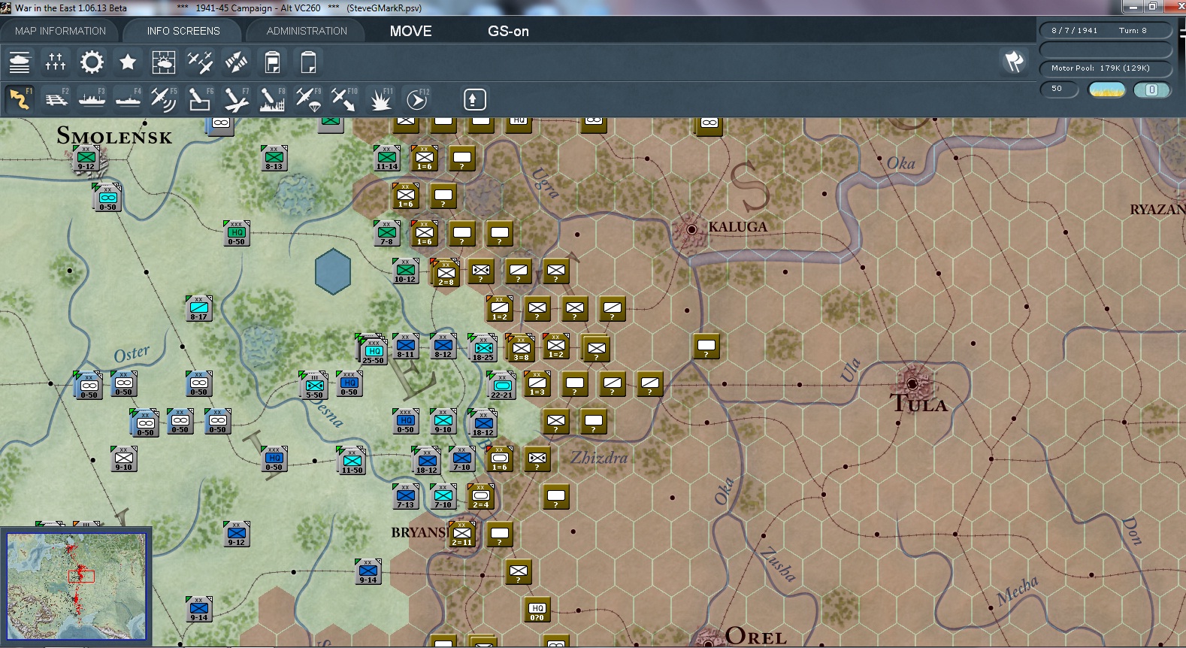Screen dimensions: 1186x648
Task: Click the weather indicator in status panel
Action: pyautogui.click(x=1106, y=89)
